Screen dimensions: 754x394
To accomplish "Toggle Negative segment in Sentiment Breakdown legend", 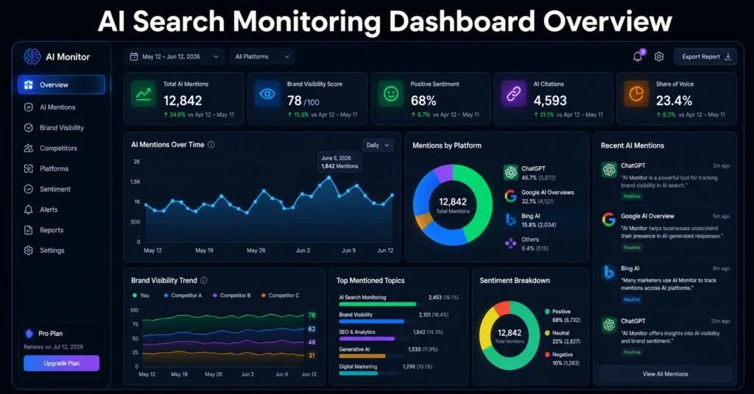I will (x=562, y=359).
